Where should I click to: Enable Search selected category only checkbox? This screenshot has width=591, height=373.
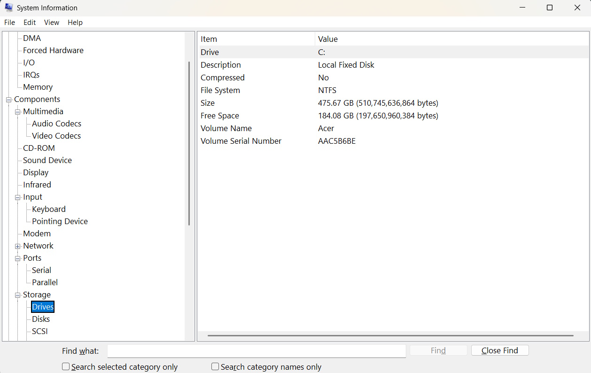click(66, 366)
